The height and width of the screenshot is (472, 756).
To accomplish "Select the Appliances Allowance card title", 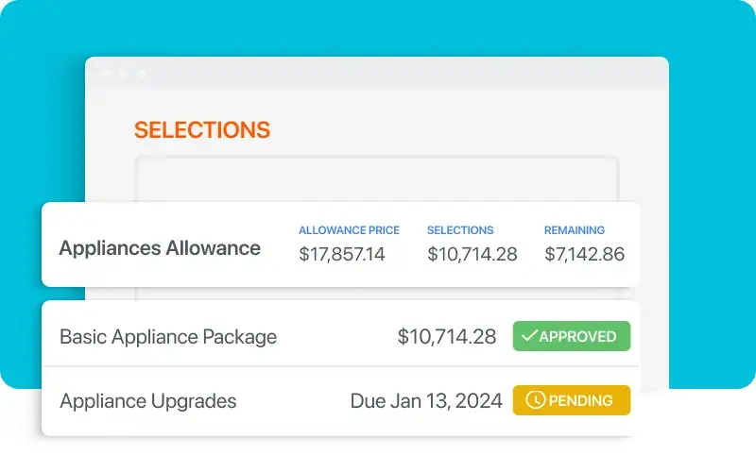I will pyautogui.click(x=160, y=248).
